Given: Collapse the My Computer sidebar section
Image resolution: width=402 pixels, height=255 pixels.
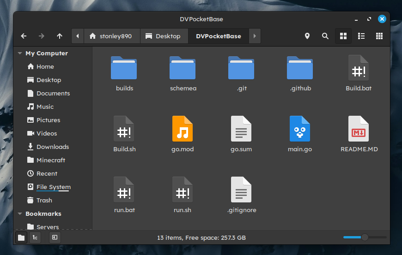Looking at the screenshot, I should point(20,53).
